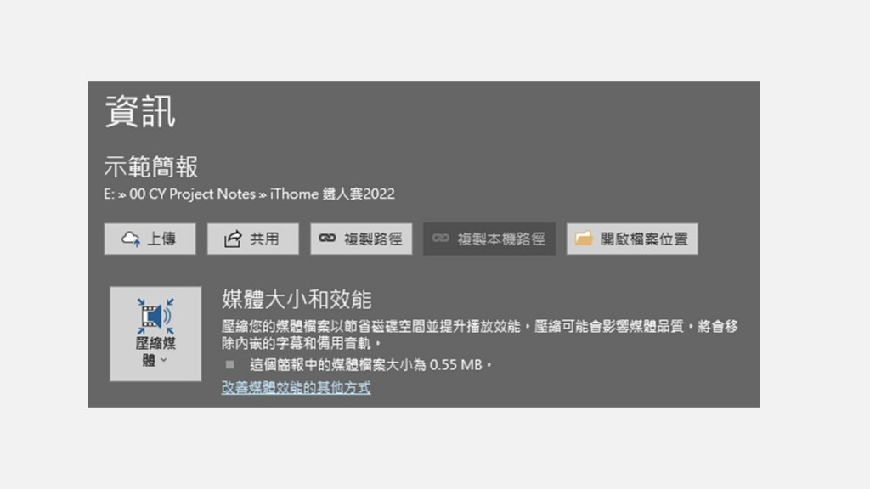870x489 pixels.
Task: Click the iThome 鐵人賽2022 path segment
Action: point(332,194)
